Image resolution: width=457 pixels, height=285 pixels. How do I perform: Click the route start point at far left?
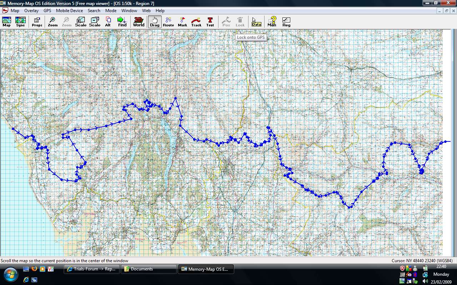point(13,129)
